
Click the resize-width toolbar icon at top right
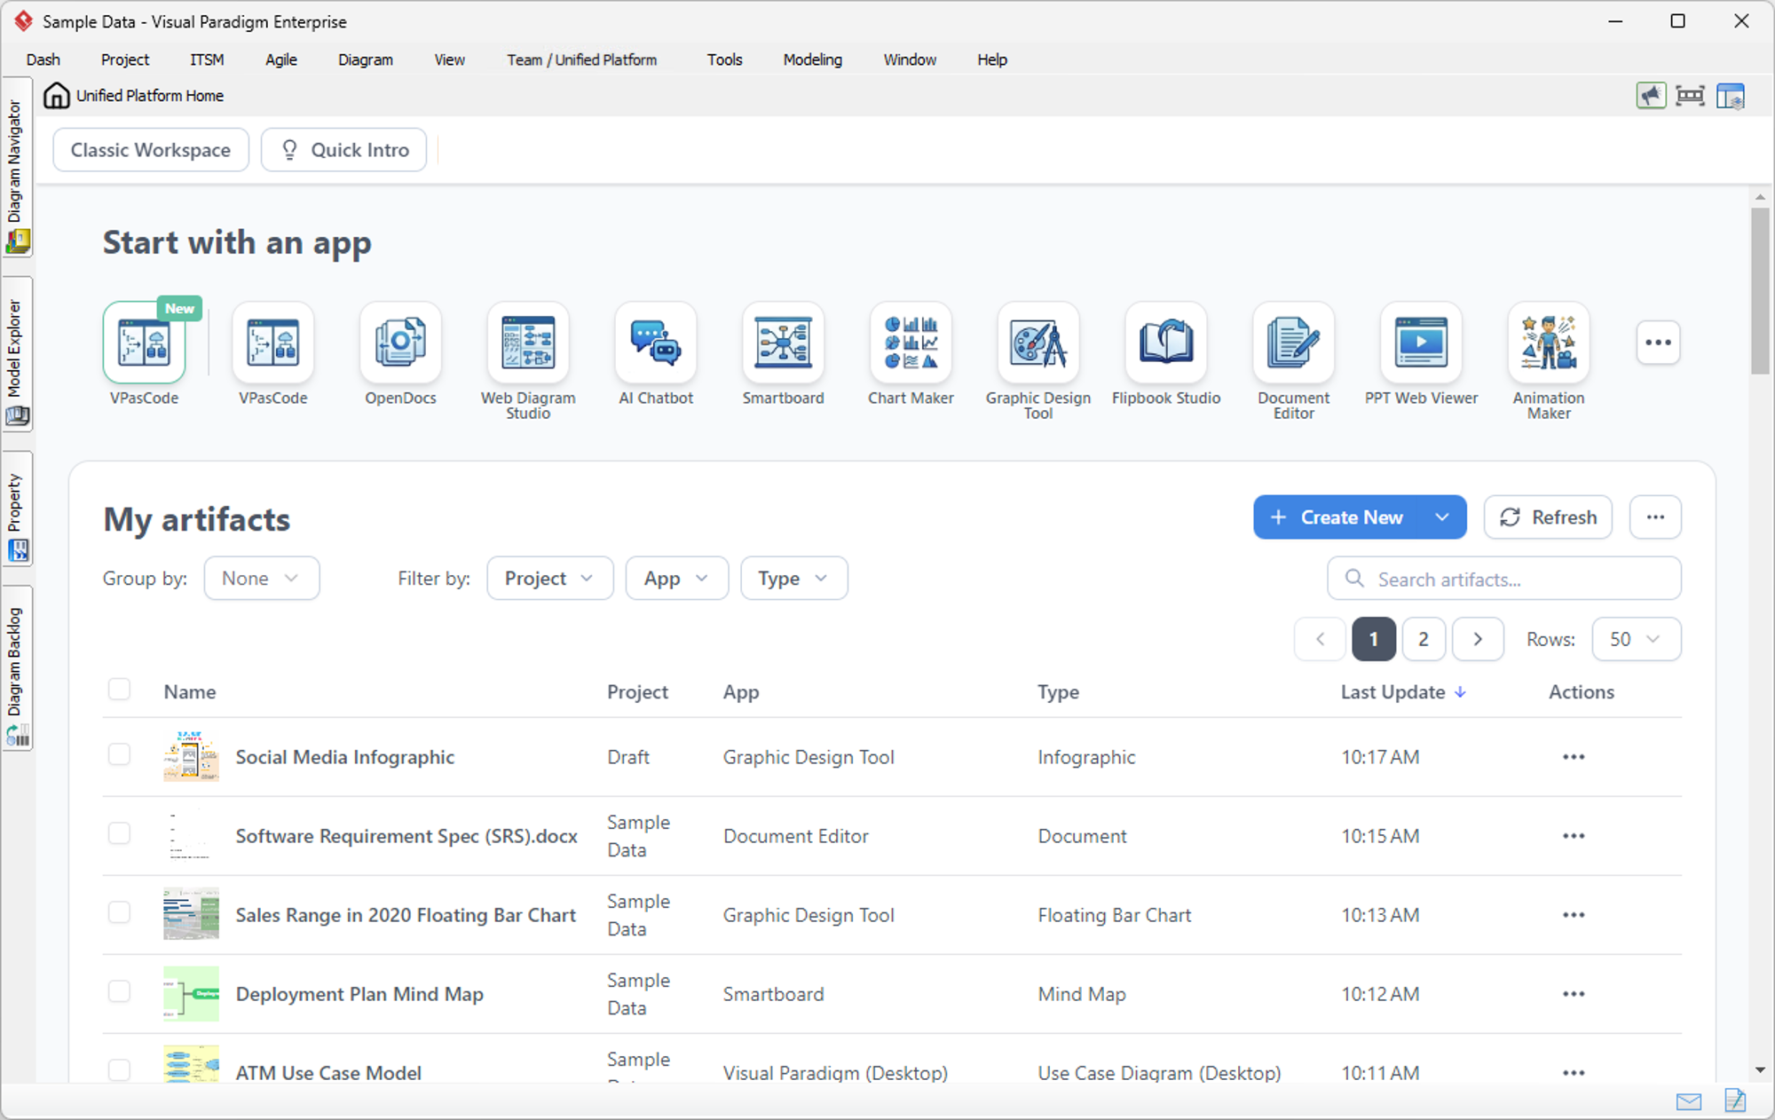(1690, 96)
